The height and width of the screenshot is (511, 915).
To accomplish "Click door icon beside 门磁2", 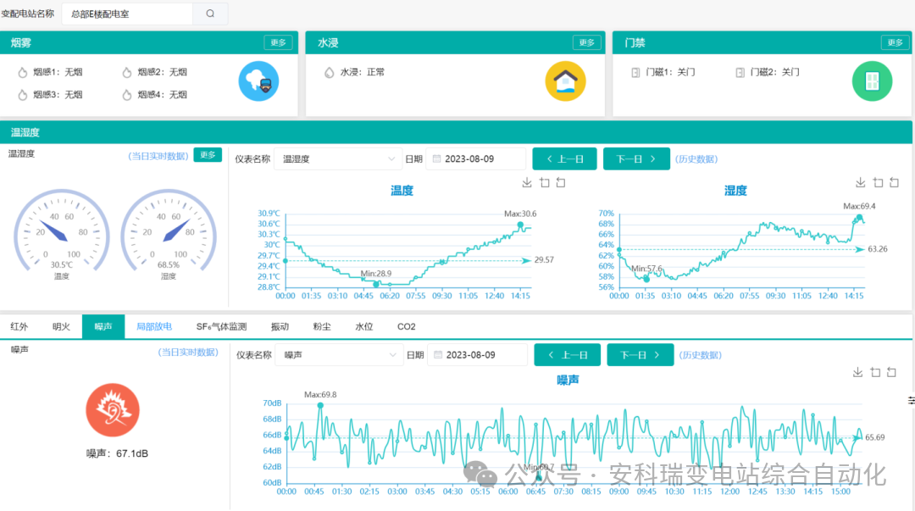I will [740, 72].
